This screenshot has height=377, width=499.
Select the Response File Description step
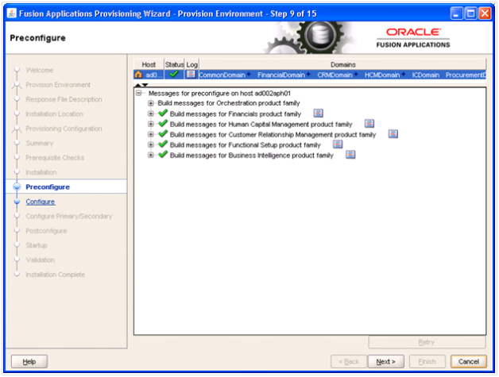tap(64, 99)
